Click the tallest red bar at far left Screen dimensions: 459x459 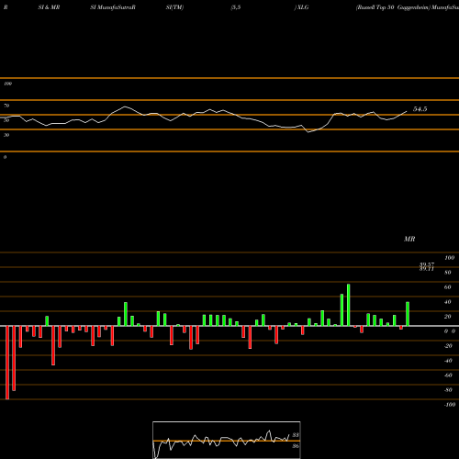(7, 363)
